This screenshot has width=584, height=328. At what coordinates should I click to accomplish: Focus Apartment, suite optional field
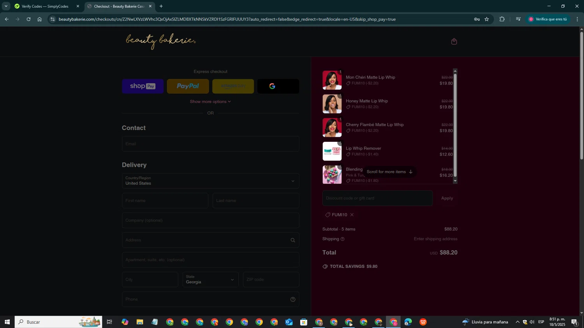[x=210, y=260]
